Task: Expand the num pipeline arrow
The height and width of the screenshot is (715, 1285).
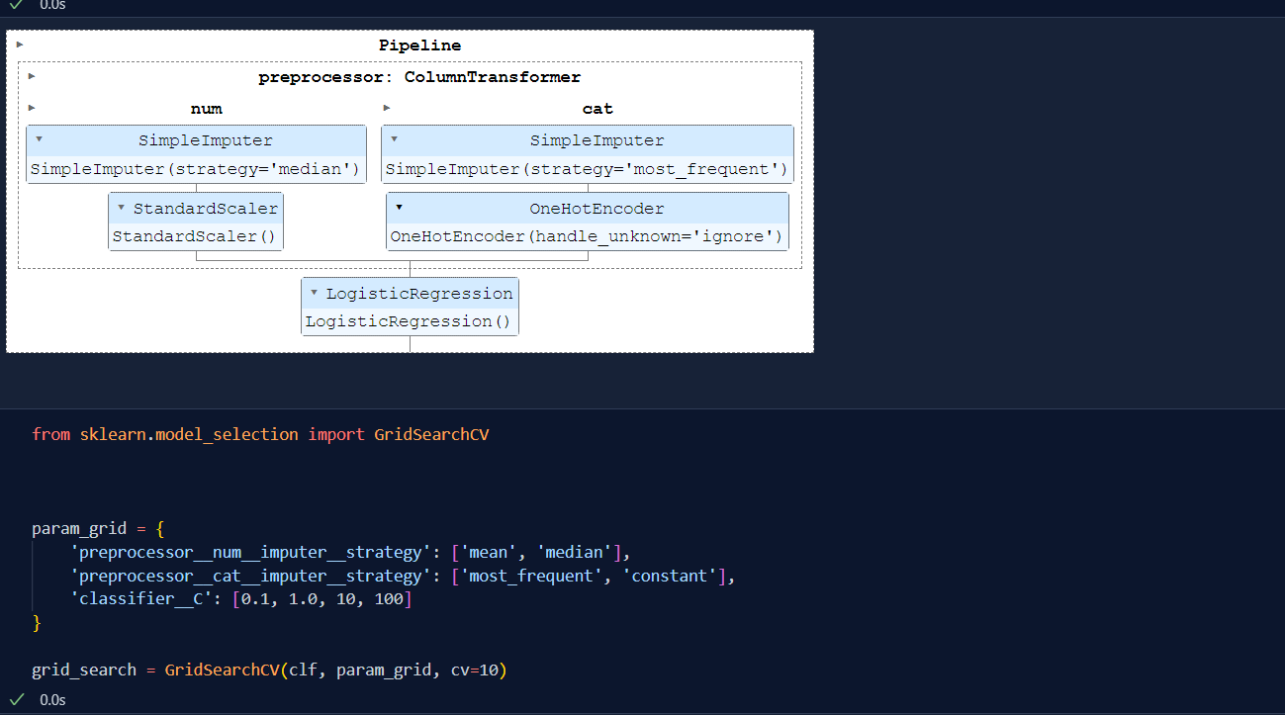Action: (32, 108)
